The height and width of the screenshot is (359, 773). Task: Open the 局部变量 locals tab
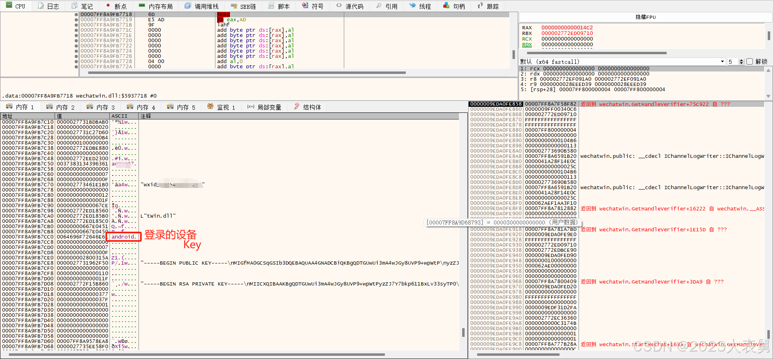(x=265, y=107)
